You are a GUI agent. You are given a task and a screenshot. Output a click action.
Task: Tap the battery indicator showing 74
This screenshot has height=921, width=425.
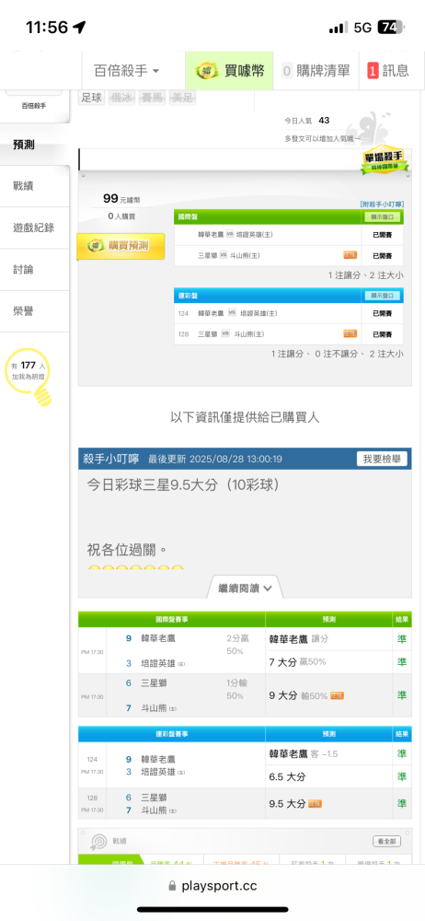click(391, 27)
